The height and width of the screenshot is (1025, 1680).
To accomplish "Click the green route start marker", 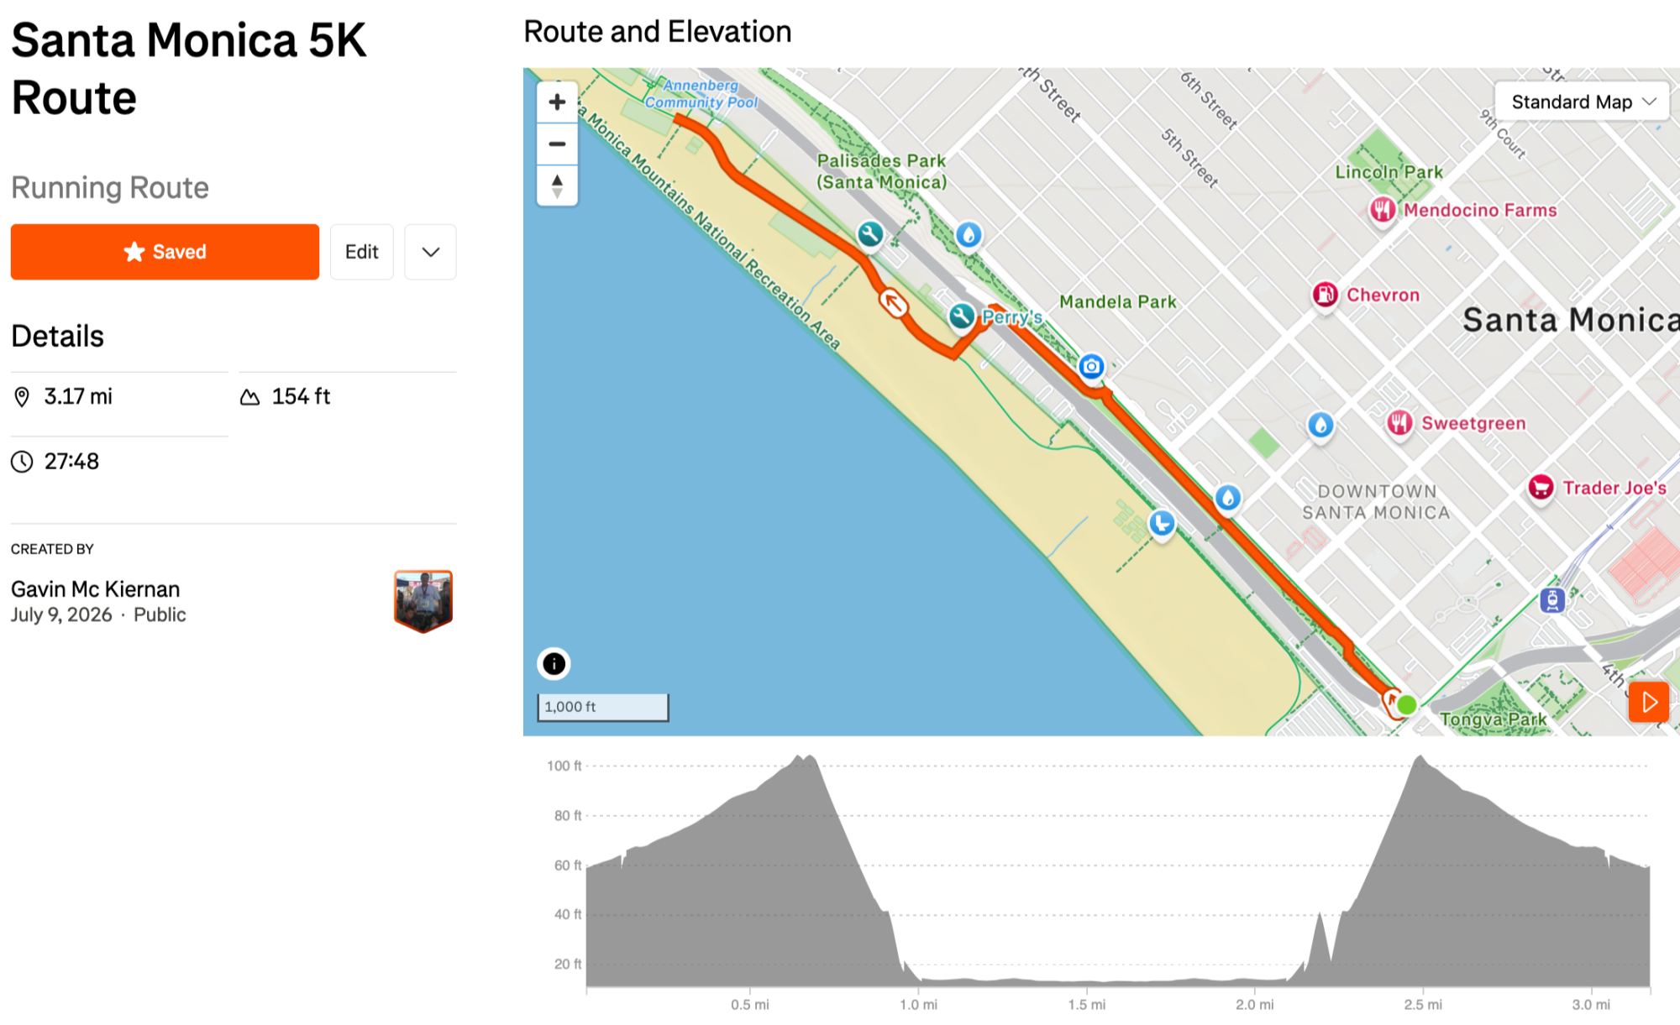I will click(x=1408, y=705).
